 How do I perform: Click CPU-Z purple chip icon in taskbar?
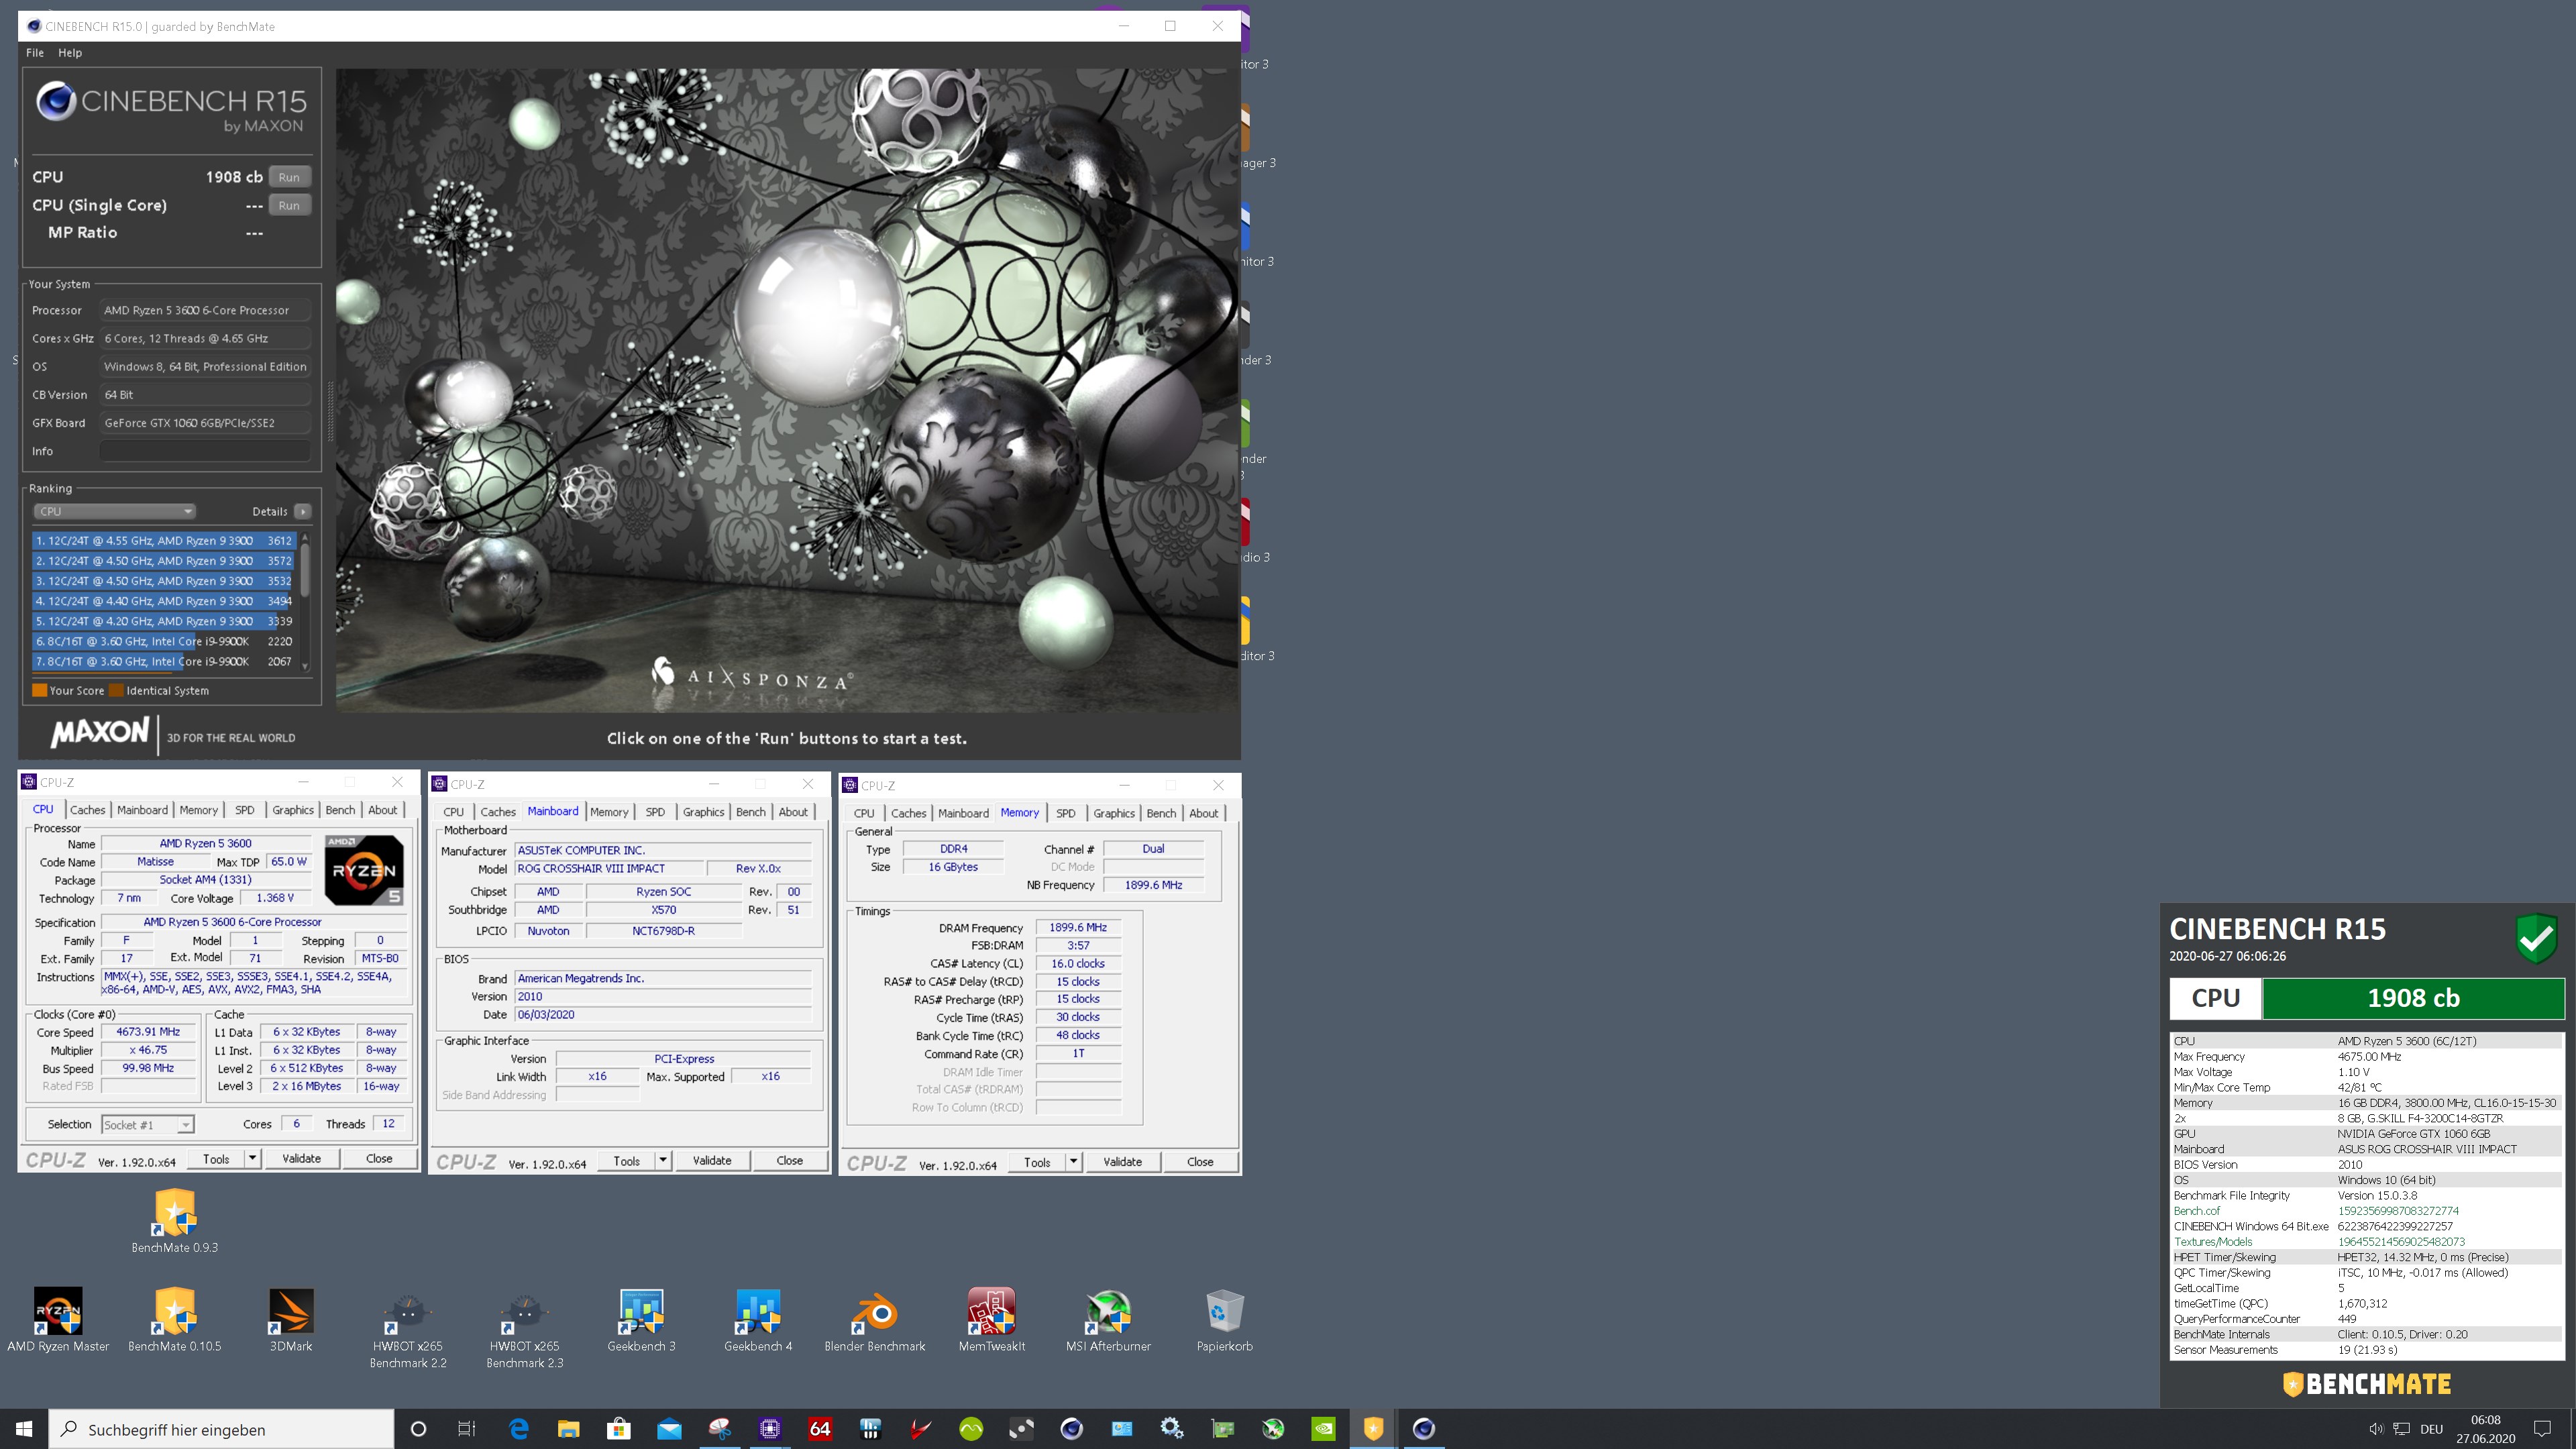770,1429
